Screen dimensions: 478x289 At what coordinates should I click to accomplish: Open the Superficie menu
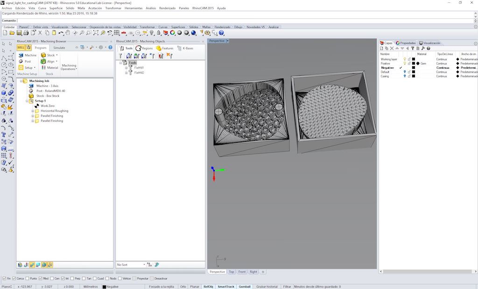pos(56,8)
